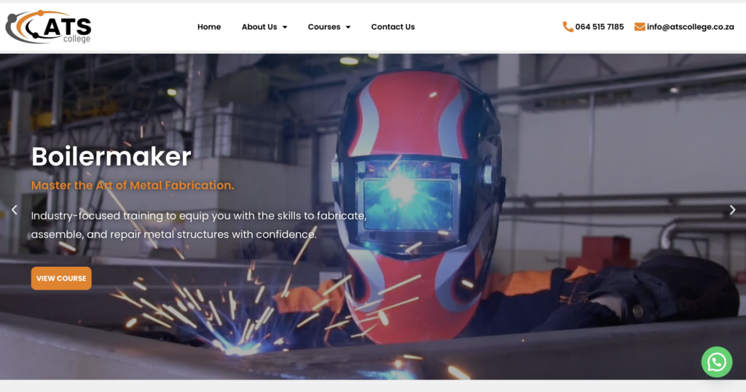The height and width of the screenshot is (392, 746).
Task: Click the orange envelope email icon
Action: tap(640, 27)
